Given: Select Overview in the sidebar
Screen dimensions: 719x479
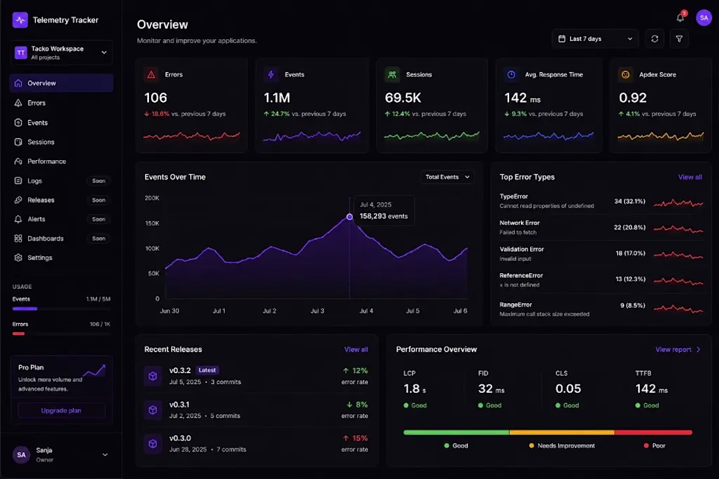Looking at the screenshot, I should coord(61,83).
